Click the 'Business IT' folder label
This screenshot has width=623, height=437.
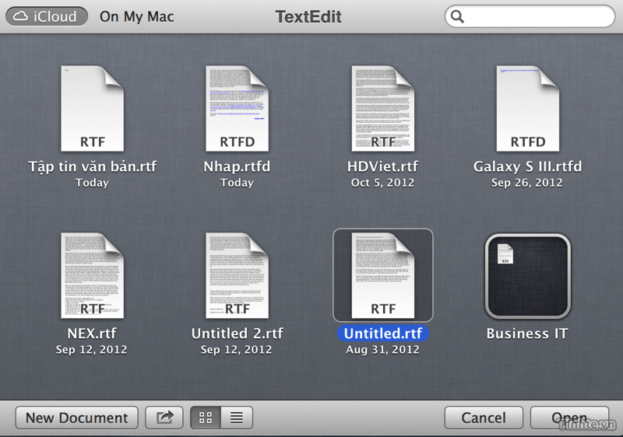[527, 334]
